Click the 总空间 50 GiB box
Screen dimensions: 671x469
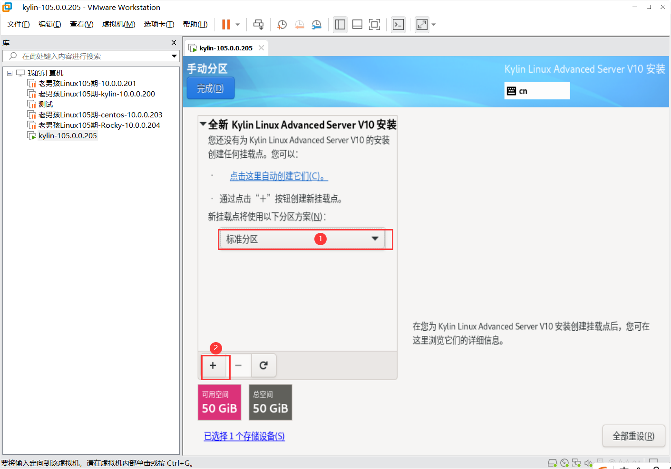click(x=270, y=402)
